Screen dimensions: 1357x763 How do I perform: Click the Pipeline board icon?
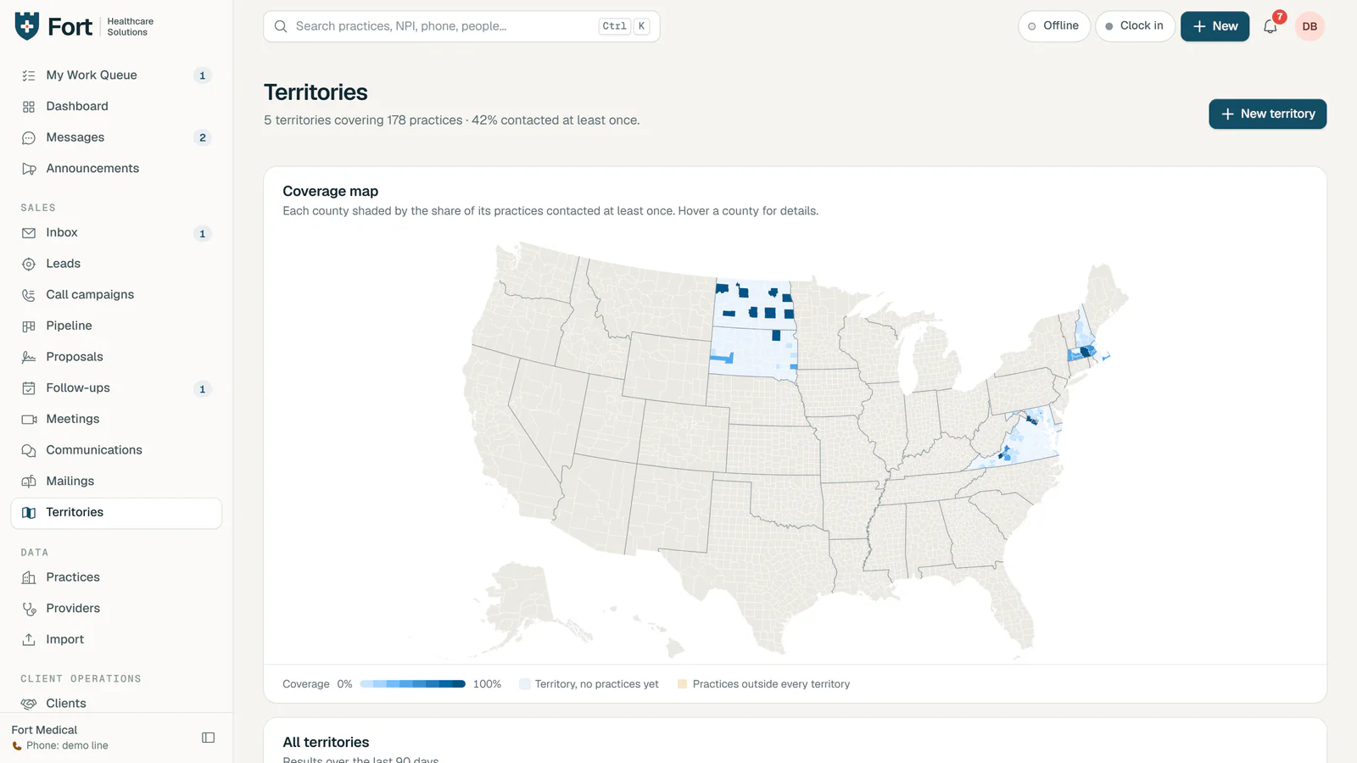pos(29,326)
